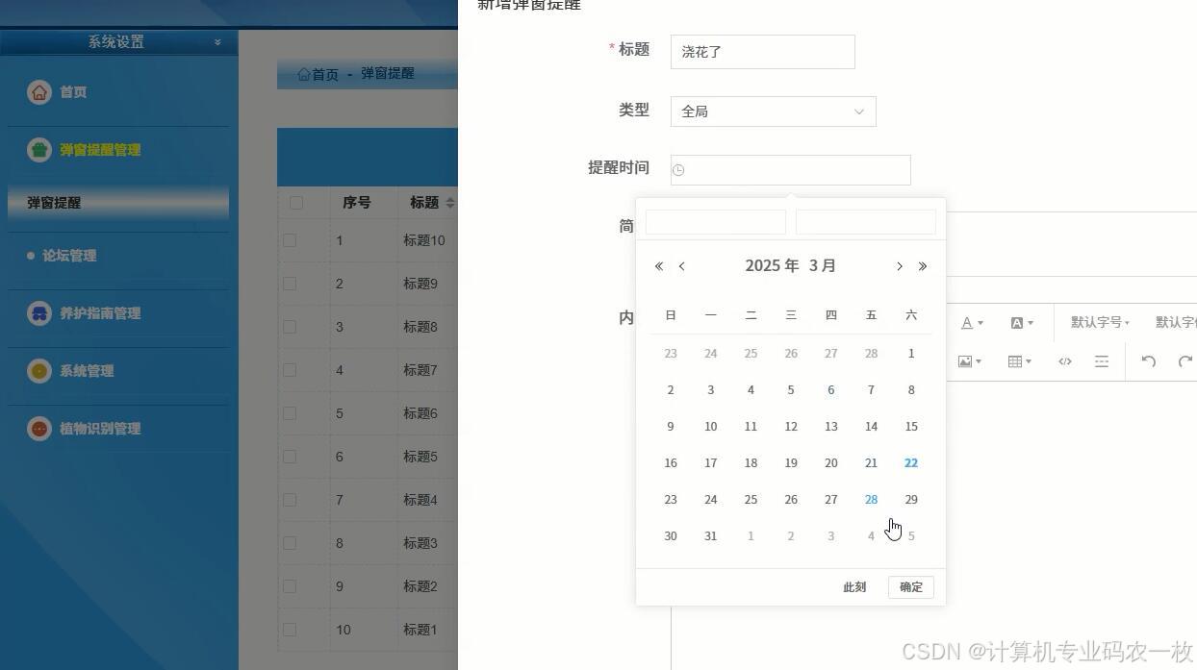Toggle the select-all checkbox in table header

(x=296, y=203)
